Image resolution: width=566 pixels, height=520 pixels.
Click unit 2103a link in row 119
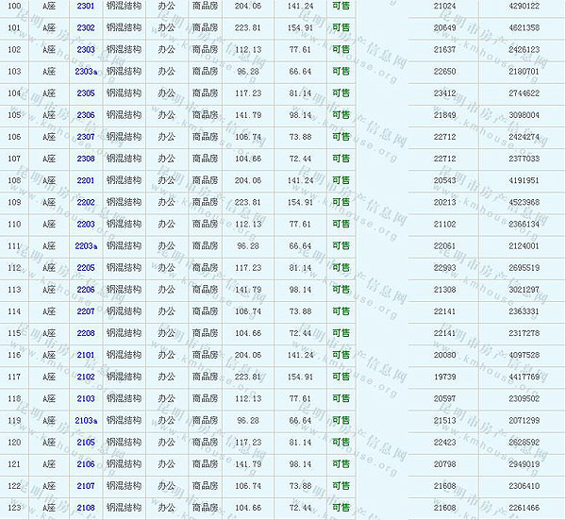point(86,421)
